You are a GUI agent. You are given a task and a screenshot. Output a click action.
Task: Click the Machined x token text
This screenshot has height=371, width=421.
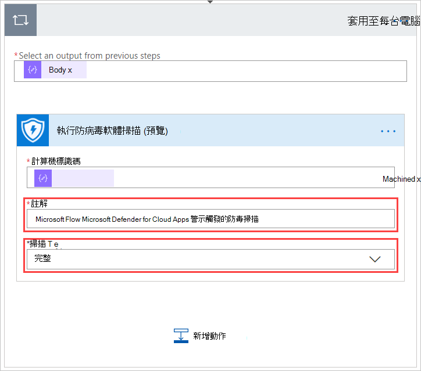pyautogui.click(x=401, y=179)
